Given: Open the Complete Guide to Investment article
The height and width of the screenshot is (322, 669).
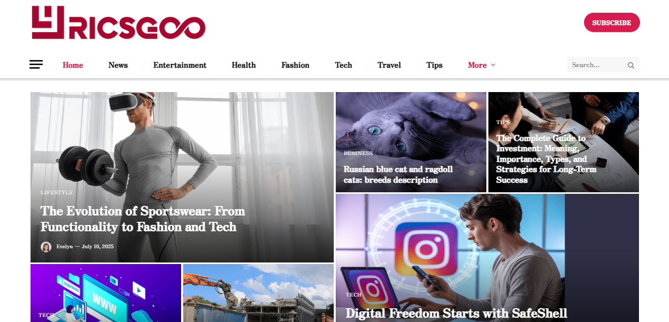Looking at the screenshot, I should click(x=546, y=159).
